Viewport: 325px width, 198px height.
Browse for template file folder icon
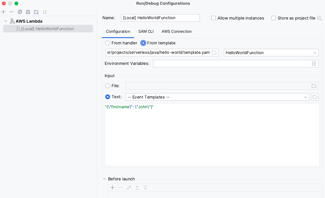(214, 53)
